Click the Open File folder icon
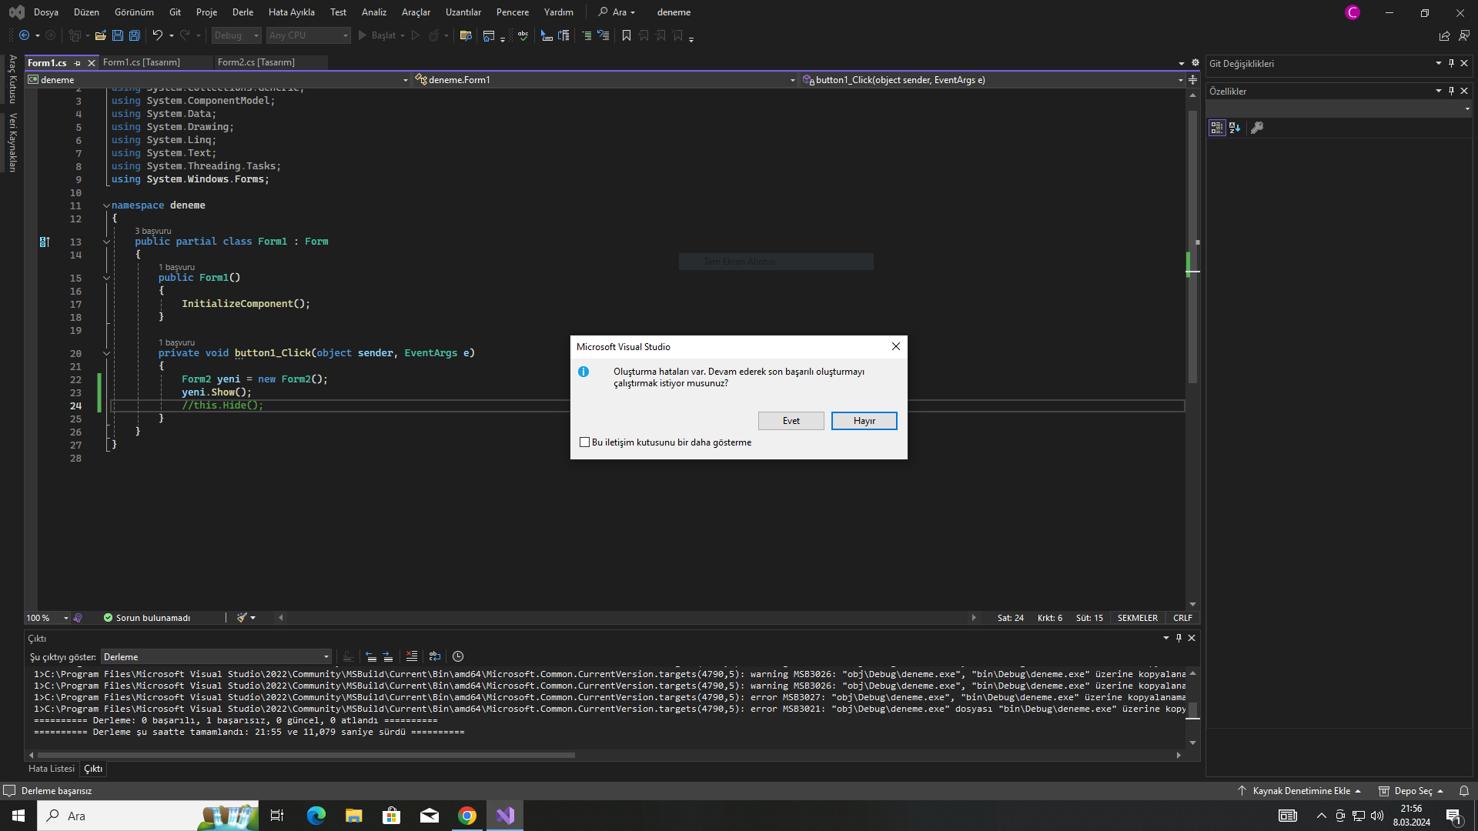The image size is (1478, 831). point(101,35)
